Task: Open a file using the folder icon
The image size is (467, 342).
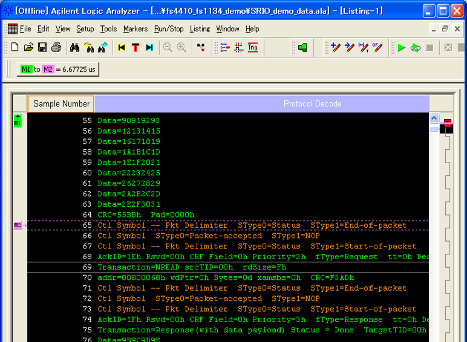Action: click(x=28, y=47)
